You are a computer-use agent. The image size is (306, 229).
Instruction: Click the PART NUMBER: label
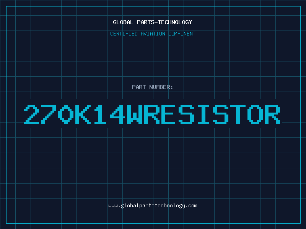point(153,87)
